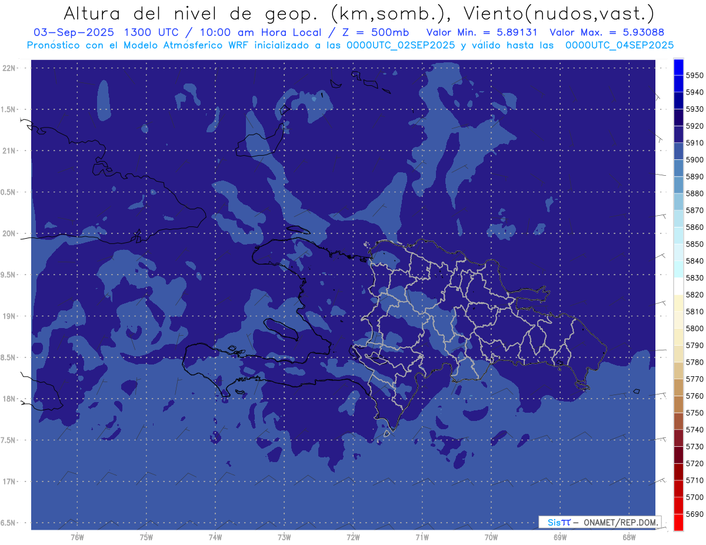Click the bright red swatch below 5690
This screenshot has height=545, width=706.
pos(678,522)
